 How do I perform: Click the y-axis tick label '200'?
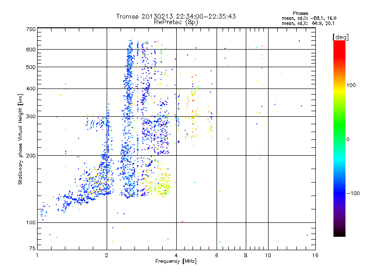click(31, 156)
